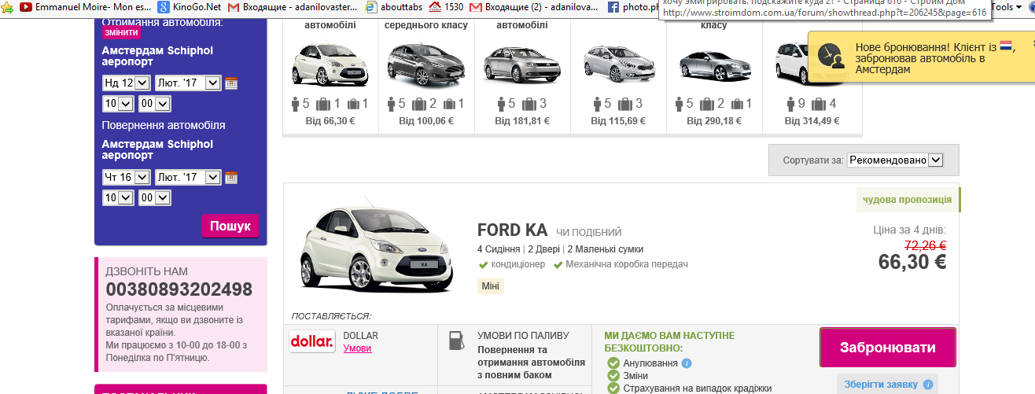The image size is (1035, 394).
Task: Click the info icon on Зберігти заявку
Action: (928, 385)
